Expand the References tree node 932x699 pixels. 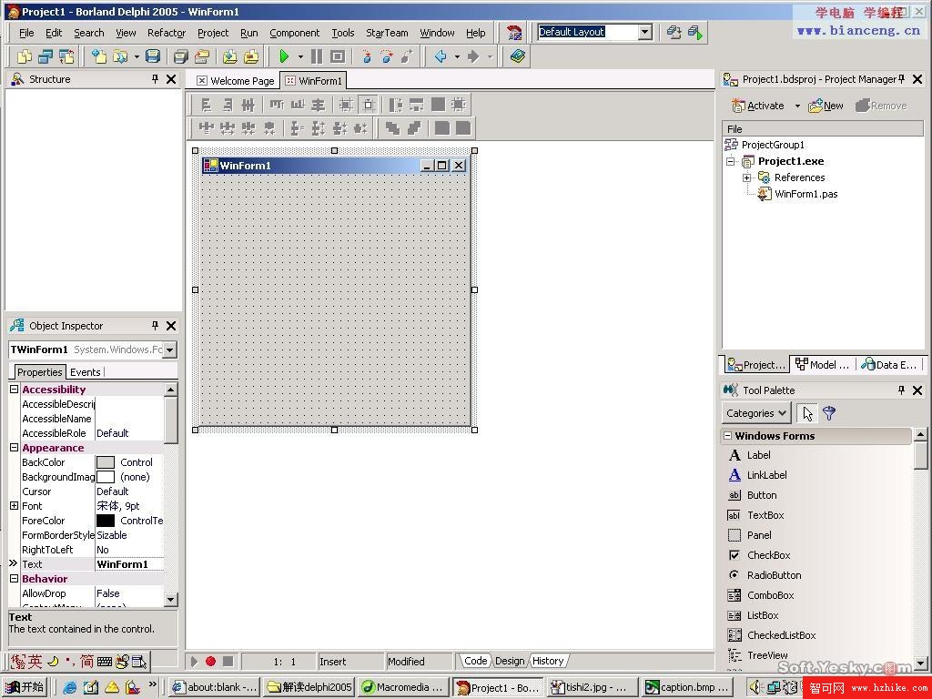click(x=746, y=177)
